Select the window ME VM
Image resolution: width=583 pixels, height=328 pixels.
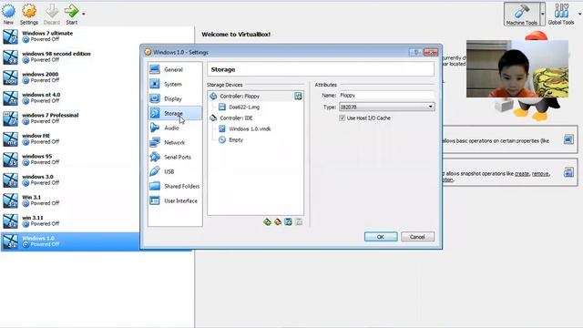tap(97, 138)
